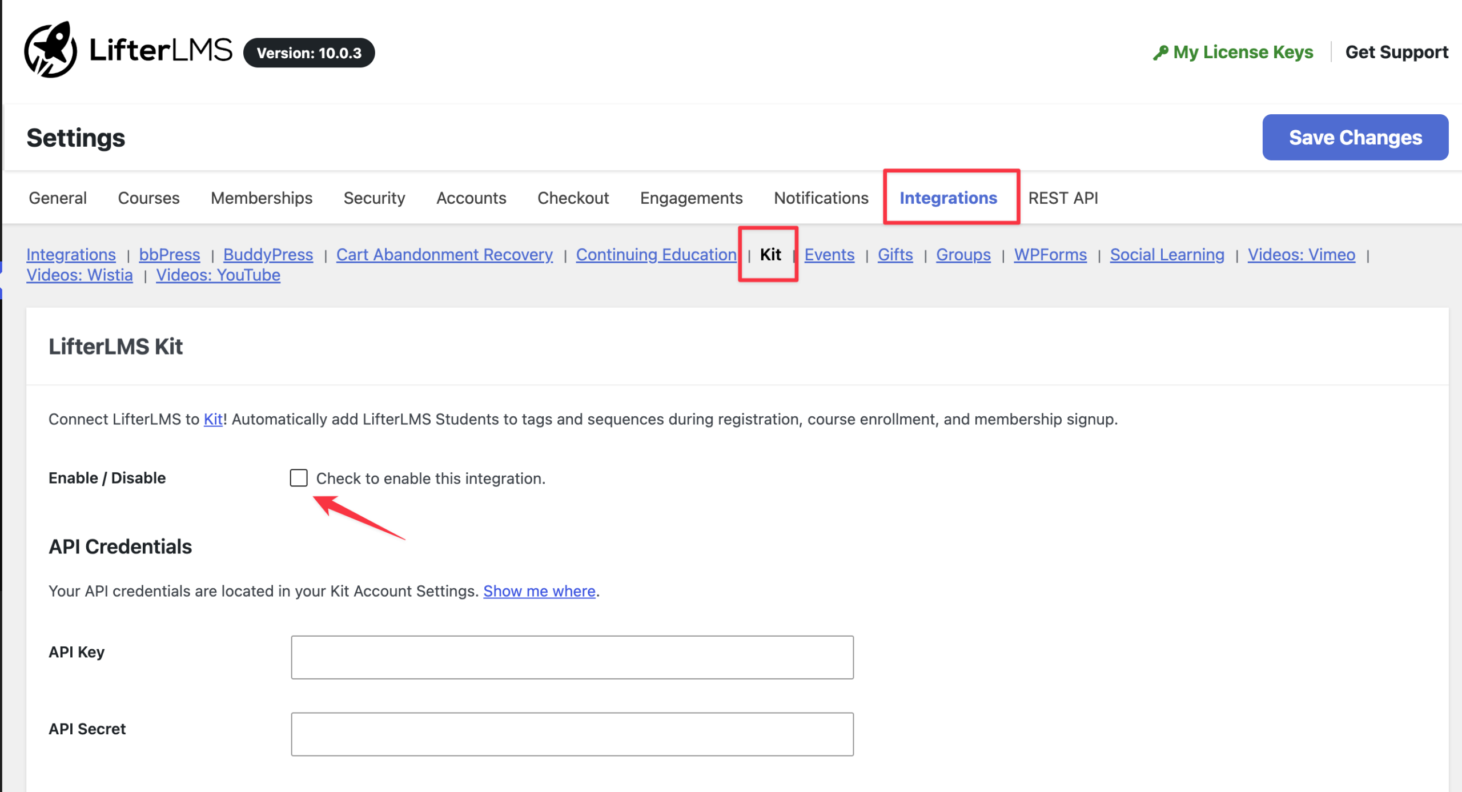The width and height of the screenshot is (1462, 792).
Task: Open the Videos: YouTube link
Action: point(218,275)
